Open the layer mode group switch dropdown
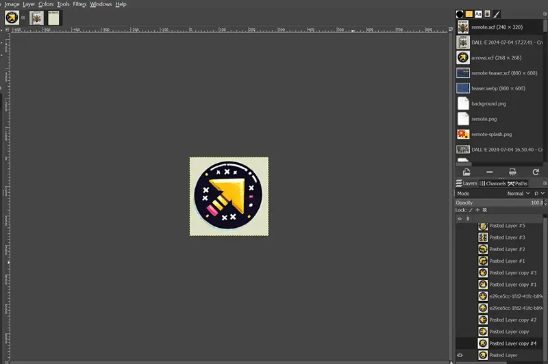Image resolution: width=548 pixels, height=364 pixels. pyautogui.click(x=539, y=194)
